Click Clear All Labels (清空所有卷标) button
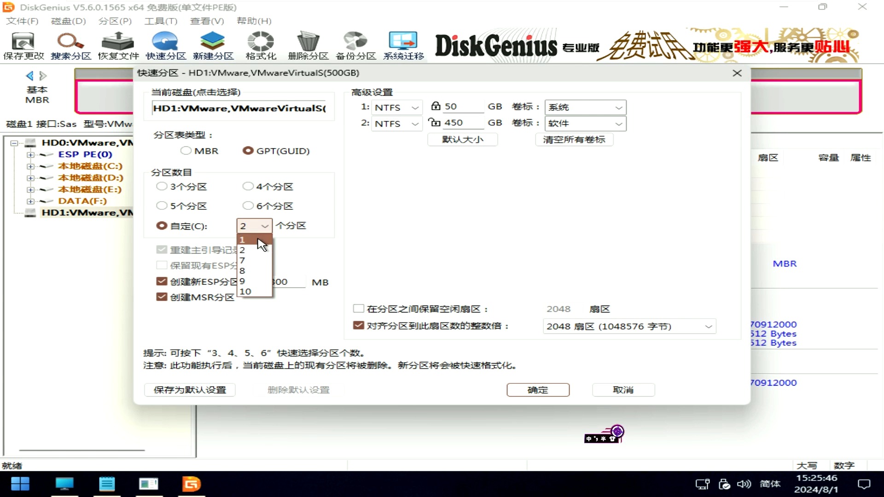The image size is (884, 497). click(574, 139)
